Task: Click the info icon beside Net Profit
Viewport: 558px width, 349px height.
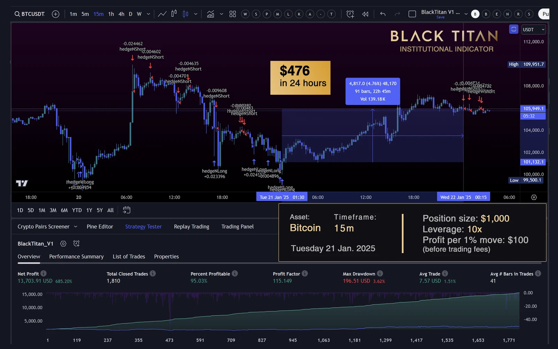Action: pyautogui.click(x=43, y=273)
